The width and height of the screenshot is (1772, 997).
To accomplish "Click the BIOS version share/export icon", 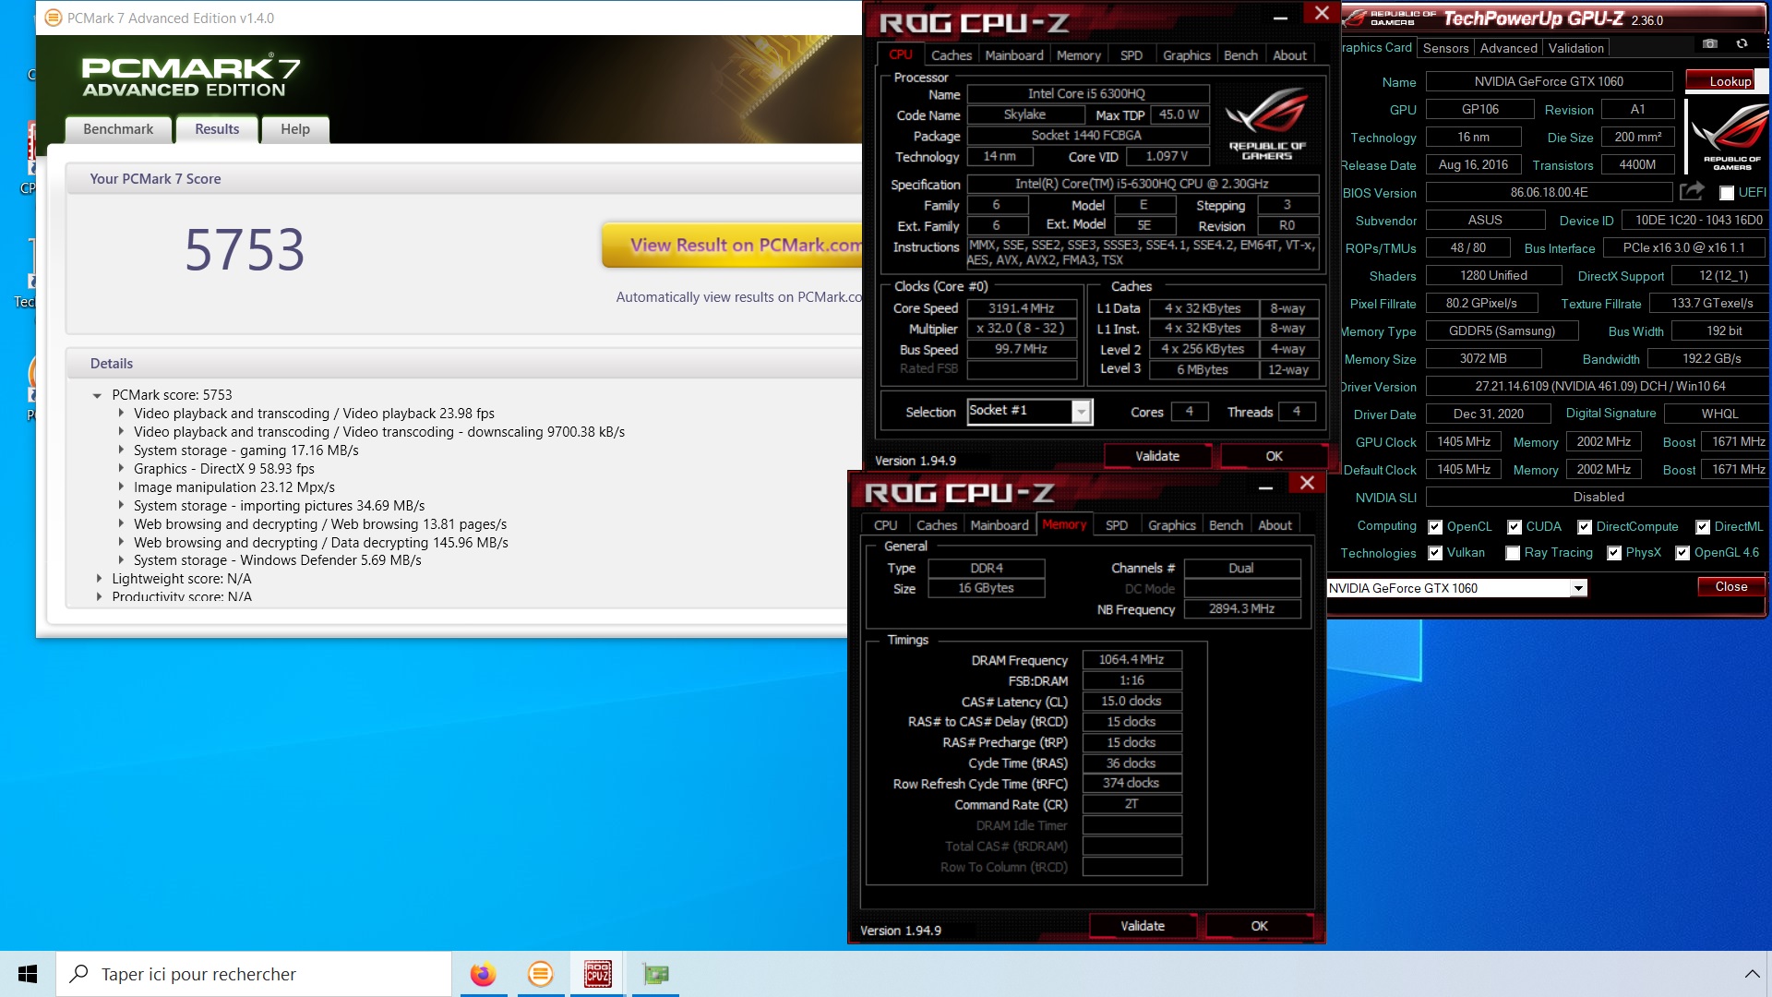I will (1692, 192).
